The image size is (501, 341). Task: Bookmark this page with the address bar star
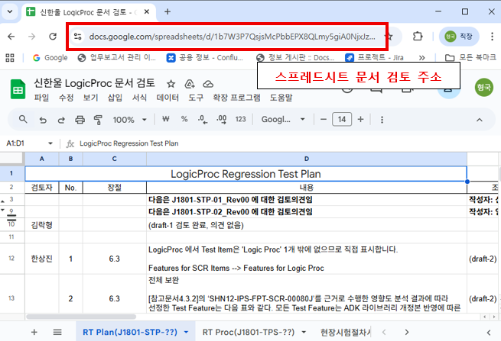pos(389,36)
